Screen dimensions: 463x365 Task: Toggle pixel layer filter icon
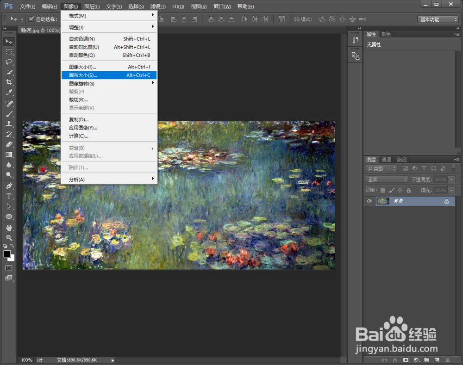tap(406, 168)
